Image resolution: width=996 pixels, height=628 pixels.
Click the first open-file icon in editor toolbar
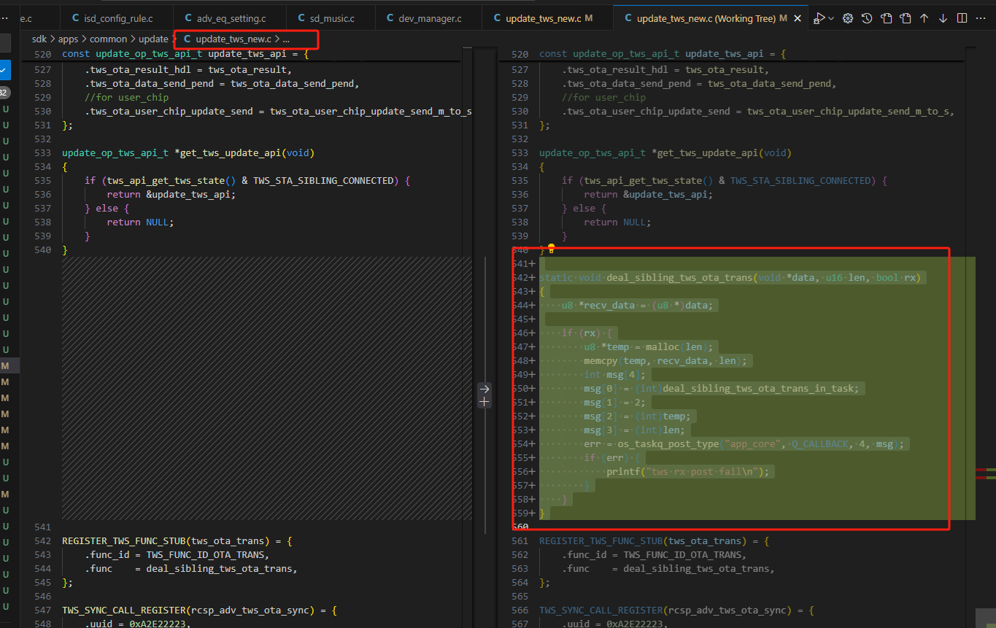coord(887,18)
